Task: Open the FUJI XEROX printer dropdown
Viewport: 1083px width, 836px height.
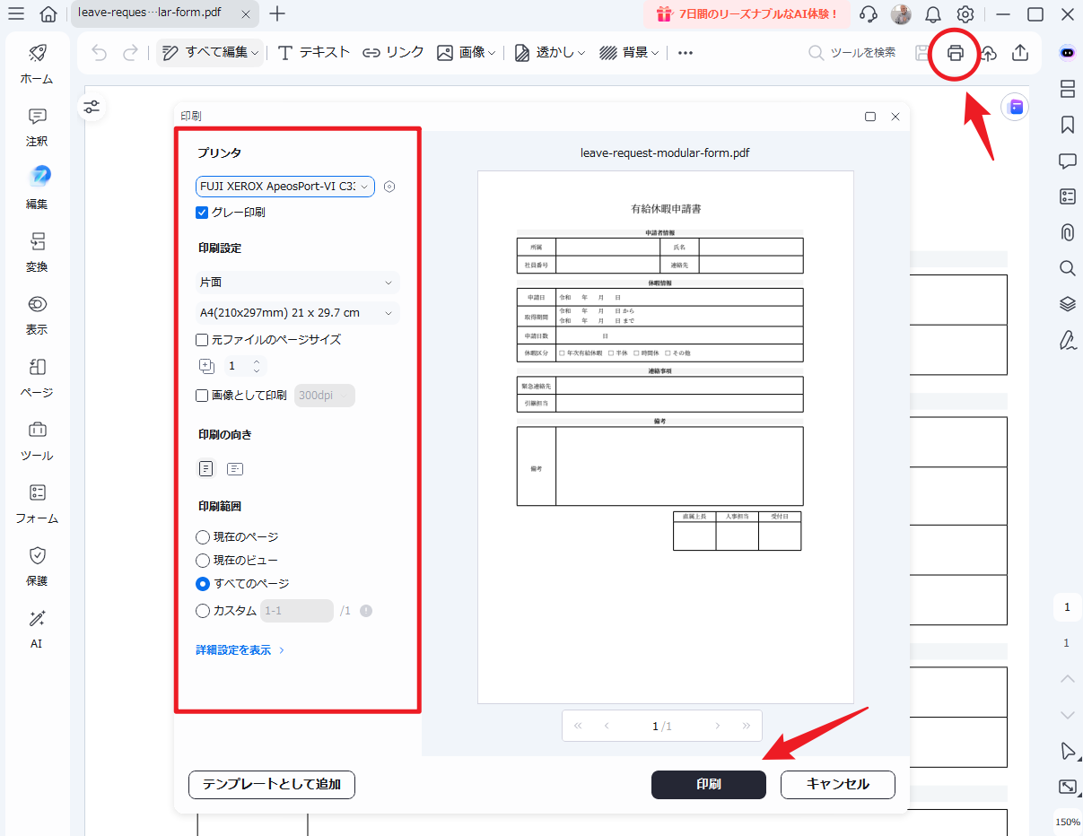Action: 285,187
